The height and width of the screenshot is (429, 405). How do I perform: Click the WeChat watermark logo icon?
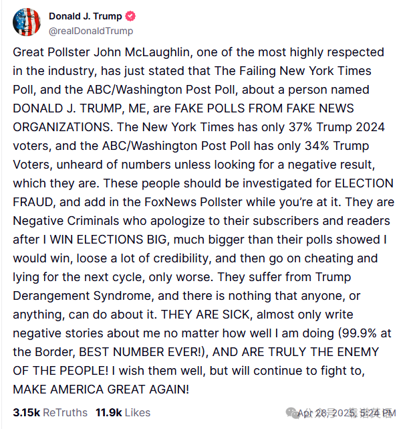pyautogui.click(x=292, y=413)
